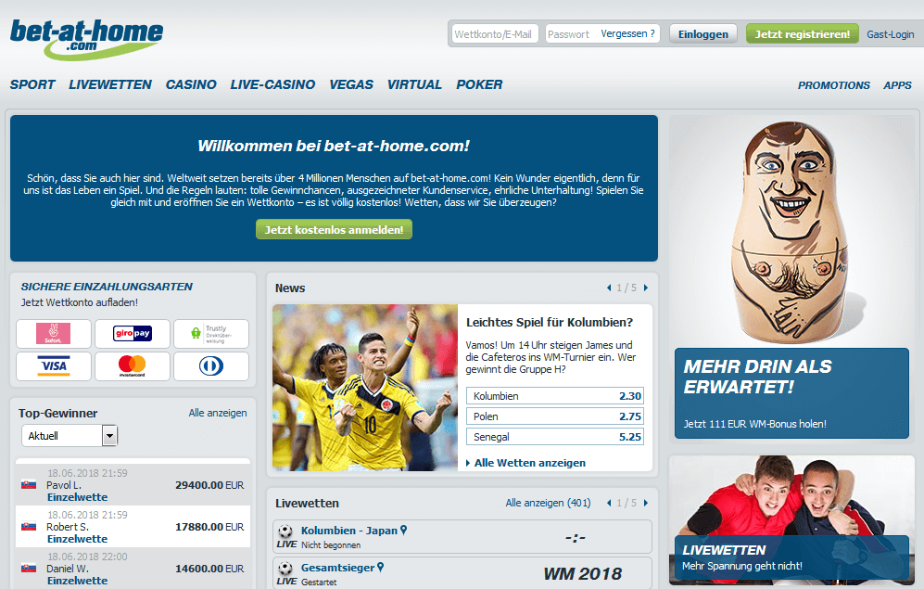This screenshot has height=589, width=924.
Task: Open the APPS page
Action: [897, 85]
